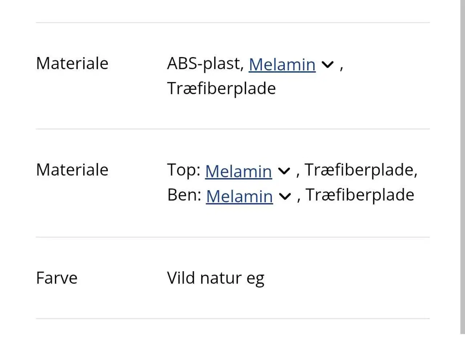The height and width of the screenshot is (349, 465).
Task: Click the Træfiberplade text under ABS-plast
Action: click(x=221, y=88)
